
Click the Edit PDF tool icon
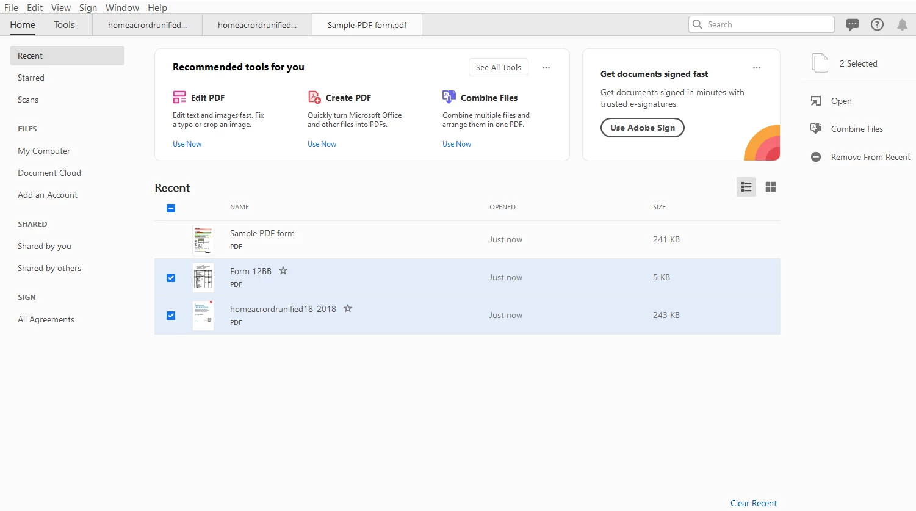pyautogui.click(x=179, y=97)
